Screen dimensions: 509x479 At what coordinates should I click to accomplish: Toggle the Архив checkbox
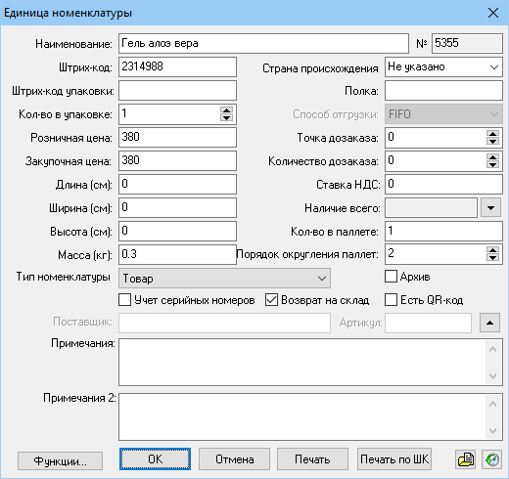pos(391,277)
